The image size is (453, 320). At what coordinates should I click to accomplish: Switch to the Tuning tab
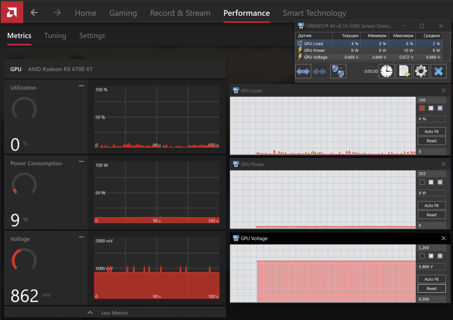55,35
